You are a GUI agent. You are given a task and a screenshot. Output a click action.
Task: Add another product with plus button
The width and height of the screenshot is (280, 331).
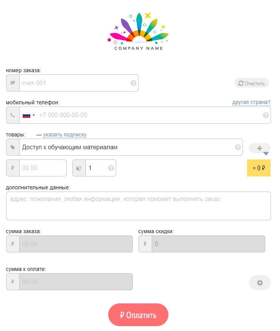259,148
